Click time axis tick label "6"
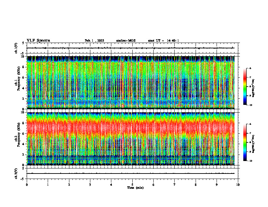The height and width of the screenshot is (207, 268). click(154, 185)
